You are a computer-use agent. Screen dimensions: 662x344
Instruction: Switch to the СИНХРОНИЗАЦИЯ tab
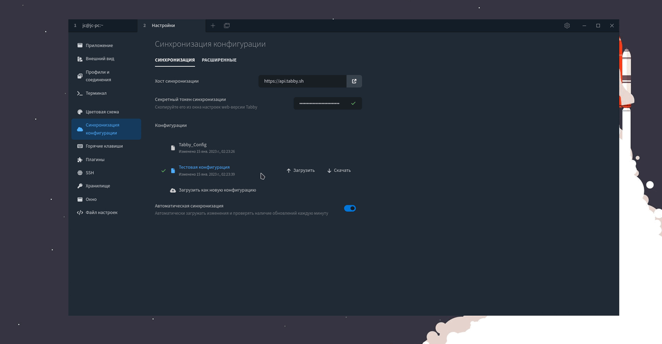coord(175,60)
